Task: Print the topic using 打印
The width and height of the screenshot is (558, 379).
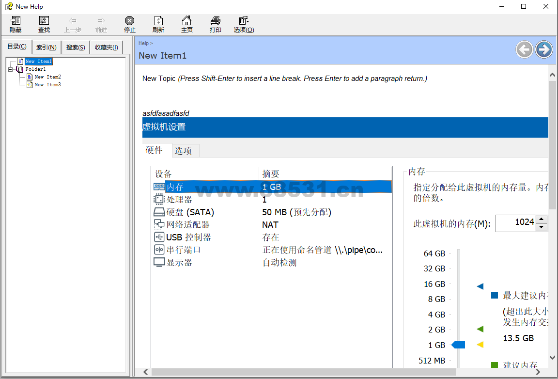Action: [215, 24]
